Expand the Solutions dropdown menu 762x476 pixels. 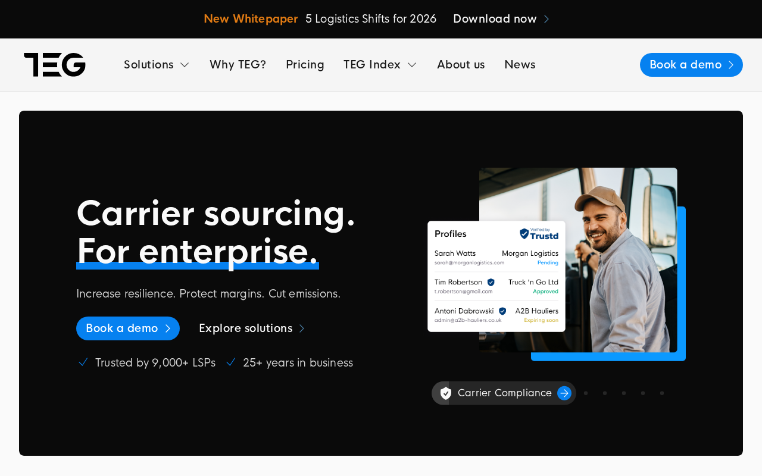[x=157, y=65]
